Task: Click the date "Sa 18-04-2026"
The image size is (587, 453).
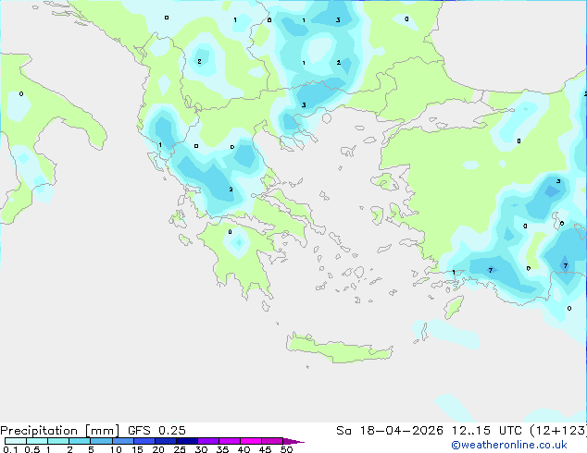Action: tap(390, 431)
